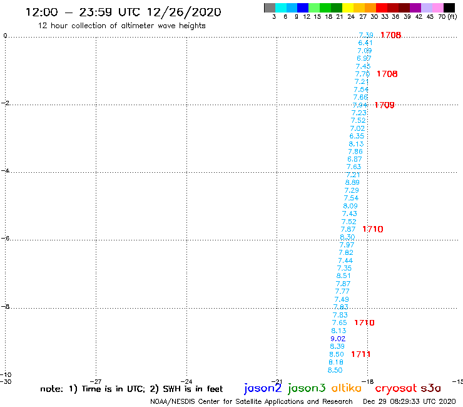Click the 7.63 wave height value
The image size is (463, 407).
click(354, 167)
